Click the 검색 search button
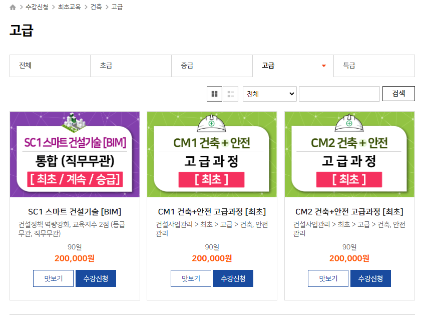Screen dimensions: 422x320 398,94
